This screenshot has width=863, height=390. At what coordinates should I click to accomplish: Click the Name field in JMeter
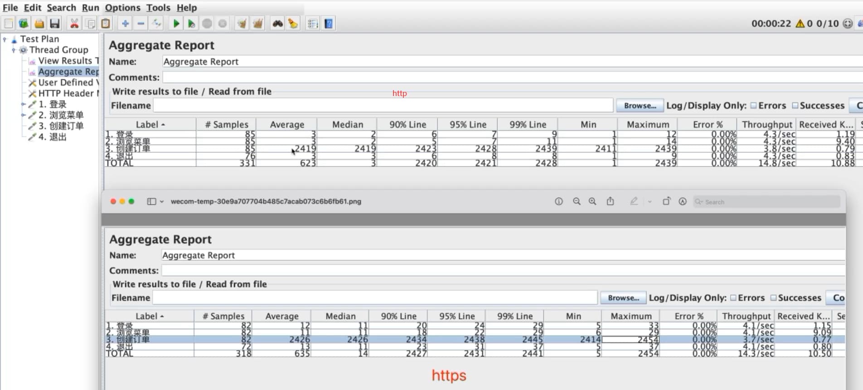512,62
